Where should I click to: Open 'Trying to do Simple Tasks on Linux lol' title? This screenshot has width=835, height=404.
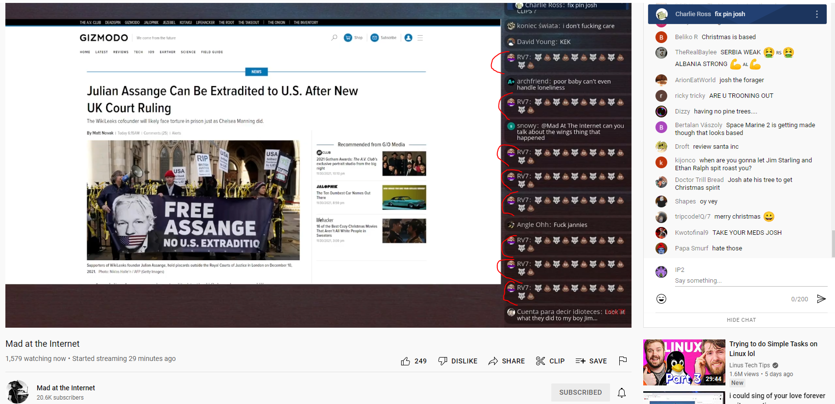click(773, 349)
